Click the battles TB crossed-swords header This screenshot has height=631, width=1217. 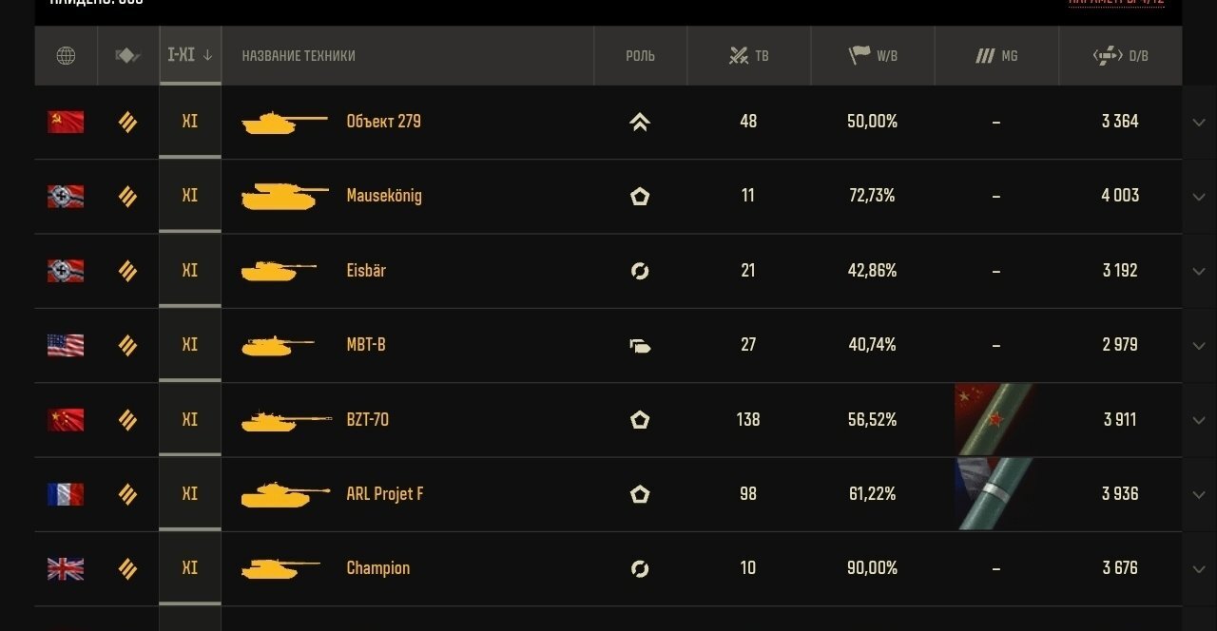coord(749,56)
